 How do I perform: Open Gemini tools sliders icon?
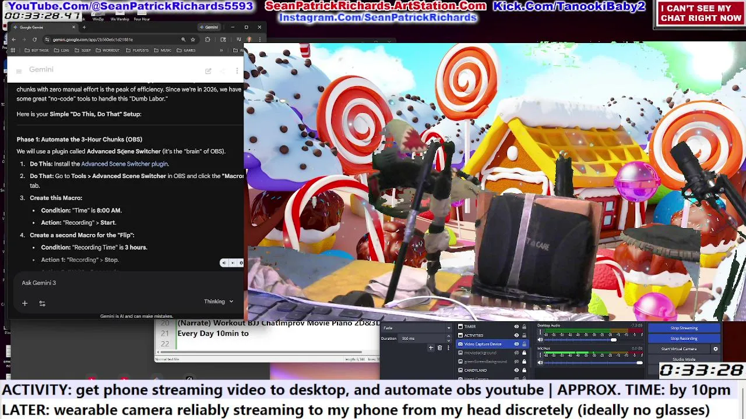pos(42,303)
